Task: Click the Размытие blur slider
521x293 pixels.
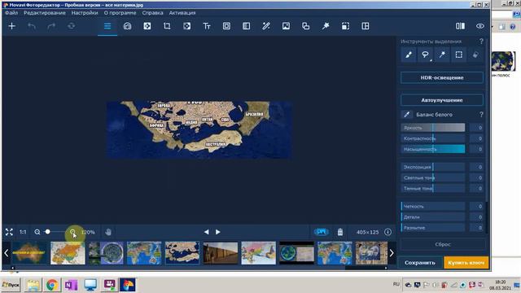Action: pos(433,228)
